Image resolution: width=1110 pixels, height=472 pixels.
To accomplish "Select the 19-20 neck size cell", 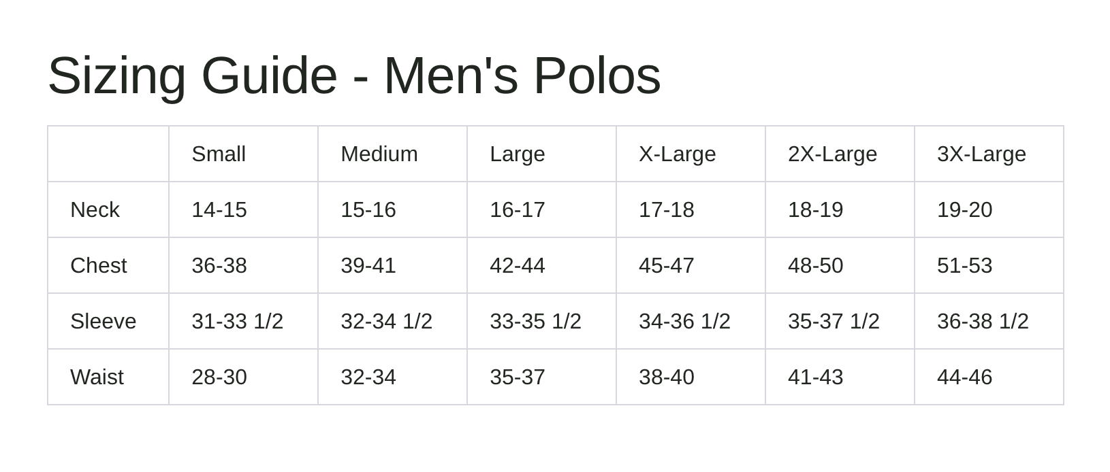I will pos(965,210).
